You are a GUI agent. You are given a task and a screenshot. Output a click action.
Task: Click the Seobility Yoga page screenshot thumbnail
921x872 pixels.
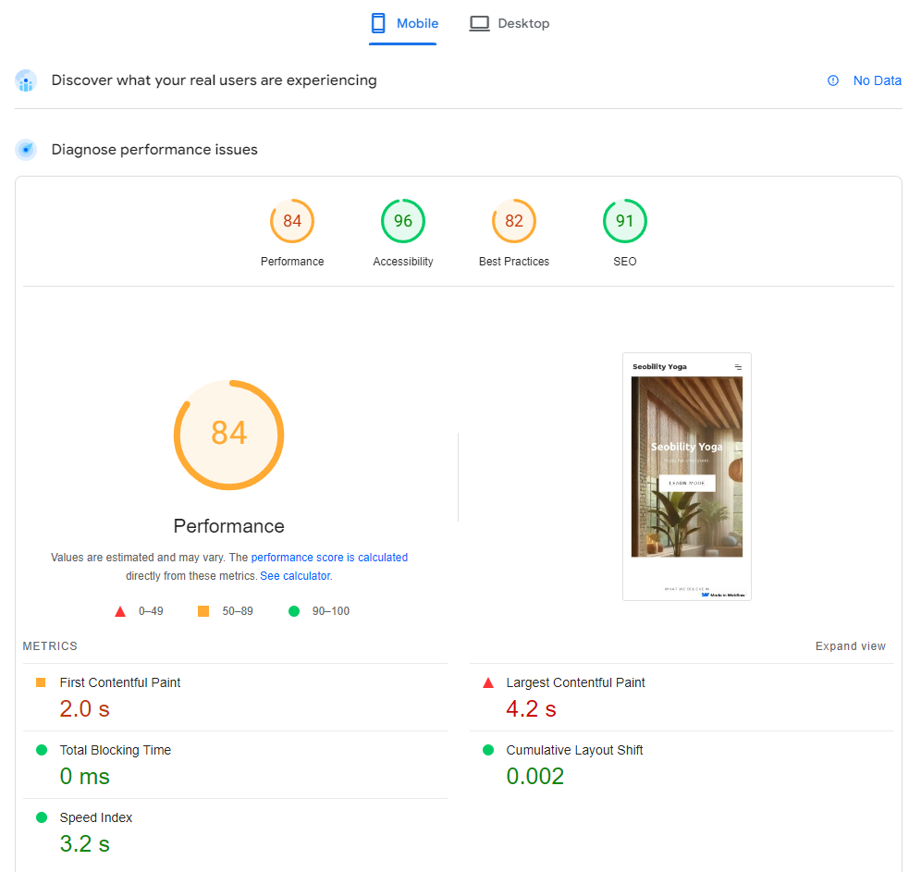tap(687, 476)
